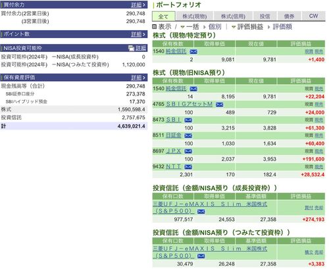Switch to the 評価額 view option

(280, 27)
